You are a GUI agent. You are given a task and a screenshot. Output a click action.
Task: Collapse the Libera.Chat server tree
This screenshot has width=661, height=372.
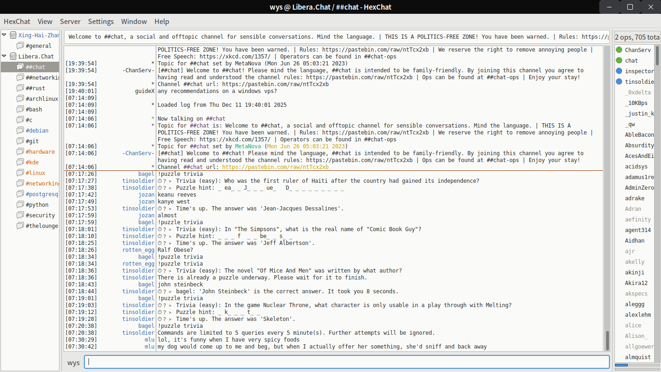pos(4,57)
